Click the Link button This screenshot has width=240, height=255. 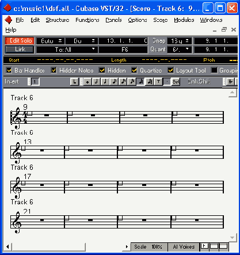coord(20,50)
